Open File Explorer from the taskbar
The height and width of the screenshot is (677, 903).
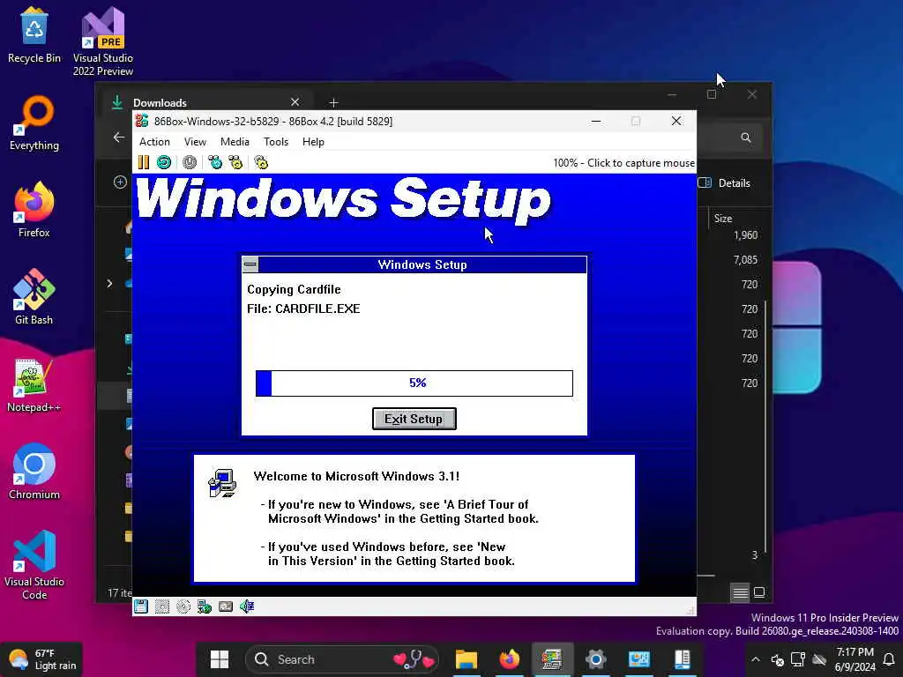coord(466,659)
